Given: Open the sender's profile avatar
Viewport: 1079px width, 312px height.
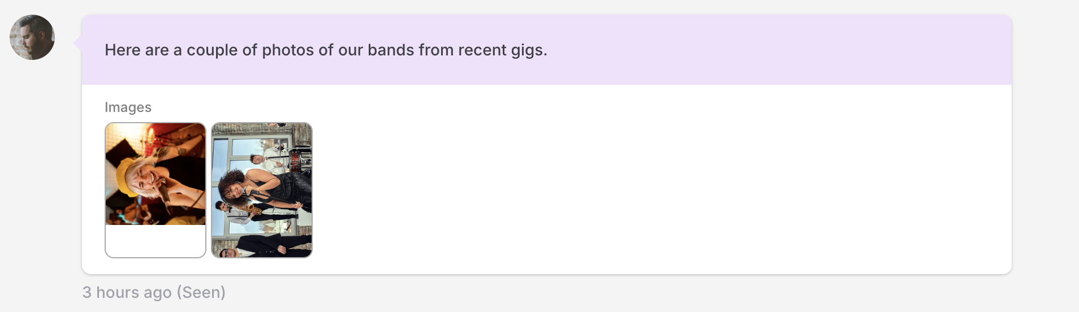Looking at the screenshot, I should [32, 37].
